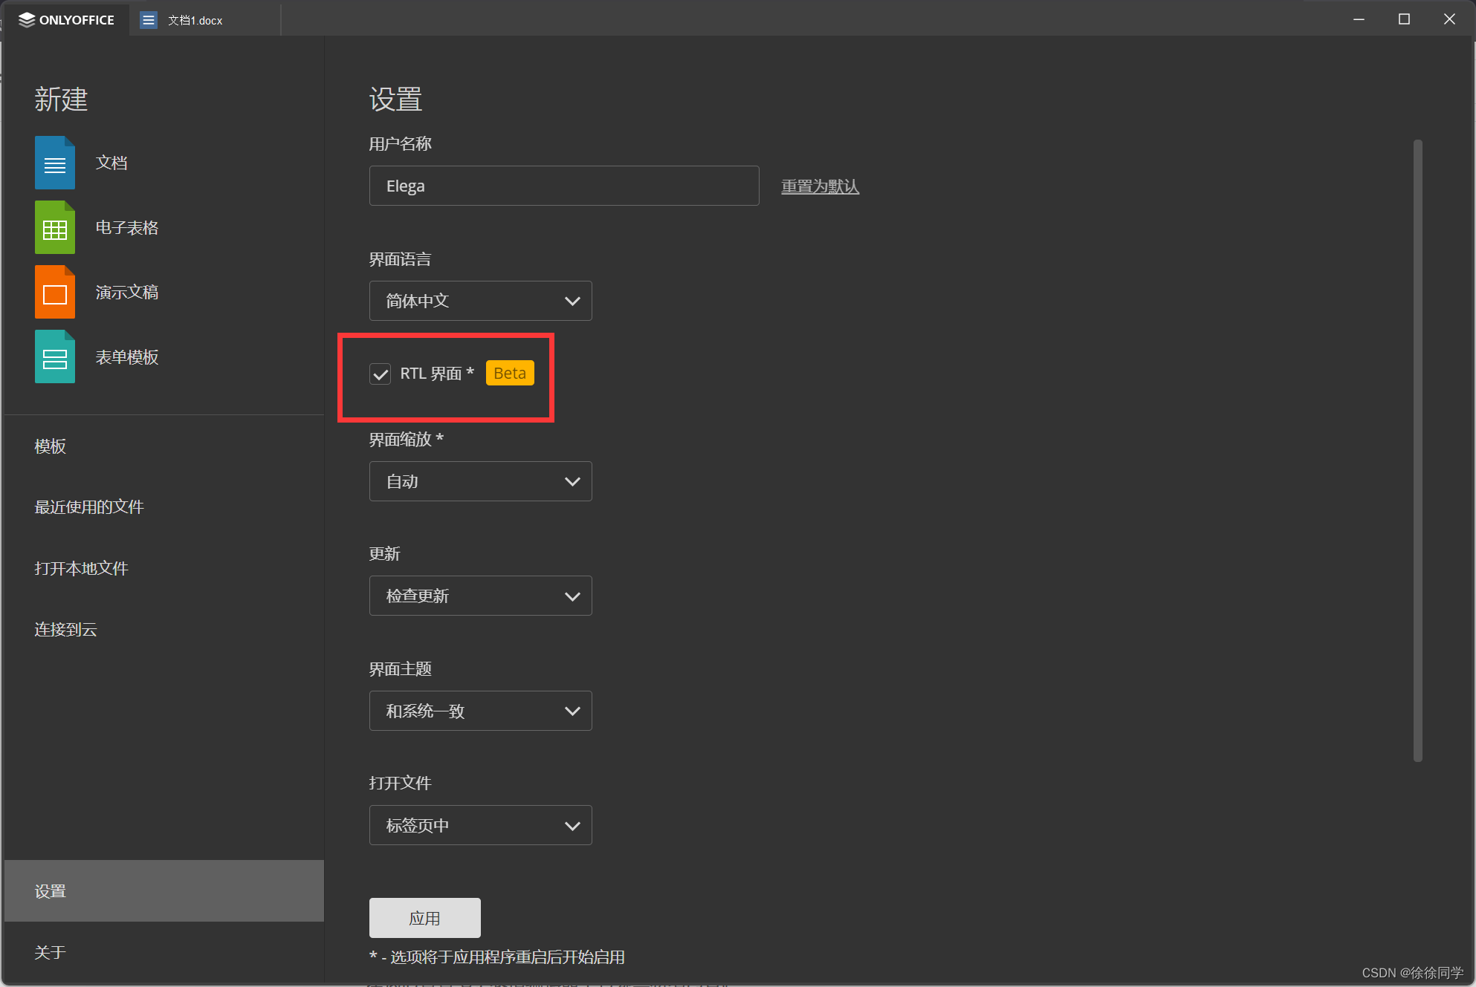Select the 设置 sidebar item
Screen dimensions: 1476x987
pyautogui.click(x=164, y=891)
